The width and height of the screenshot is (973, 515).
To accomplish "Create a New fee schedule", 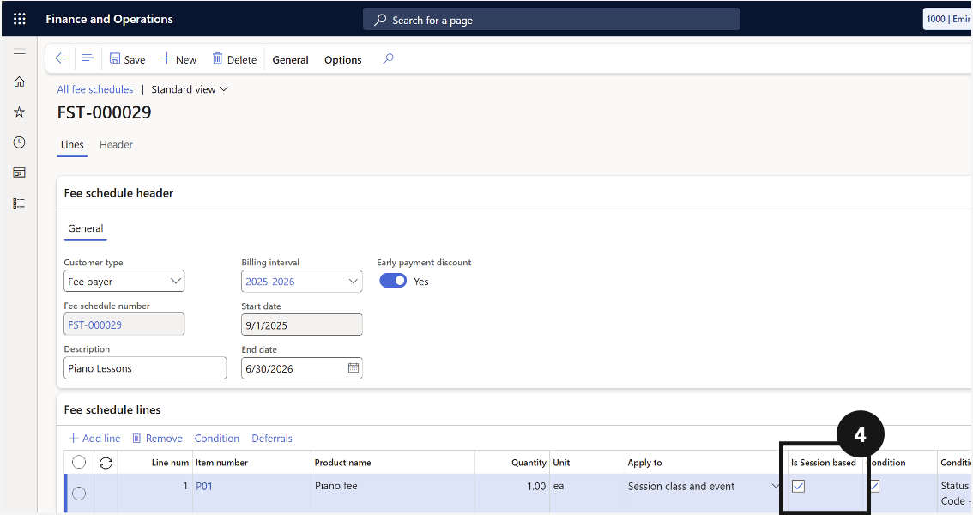I will [178, 59].
